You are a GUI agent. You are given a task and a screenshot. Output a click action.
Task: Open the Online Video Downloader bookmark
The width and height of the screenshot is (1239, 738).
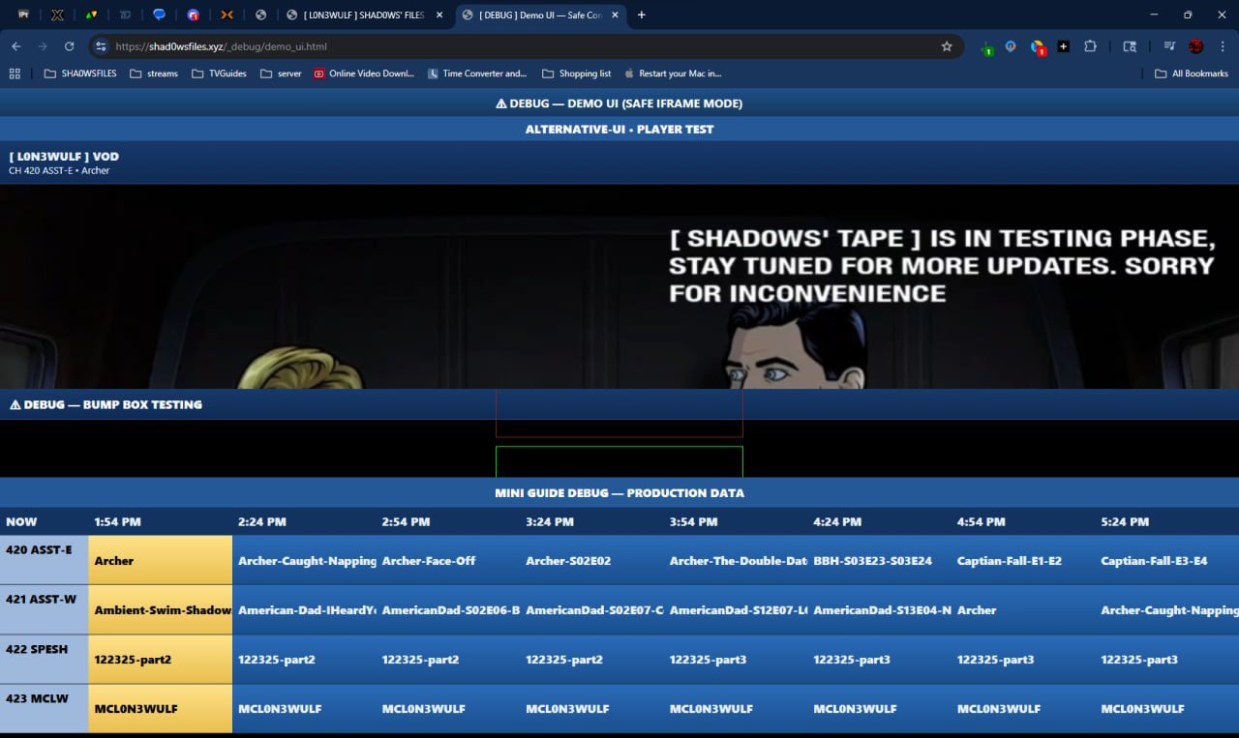(x=363, y=74)
